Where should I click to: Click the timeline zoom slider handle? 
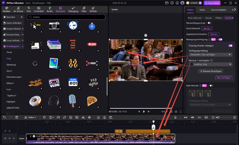(x=218, y=117)
